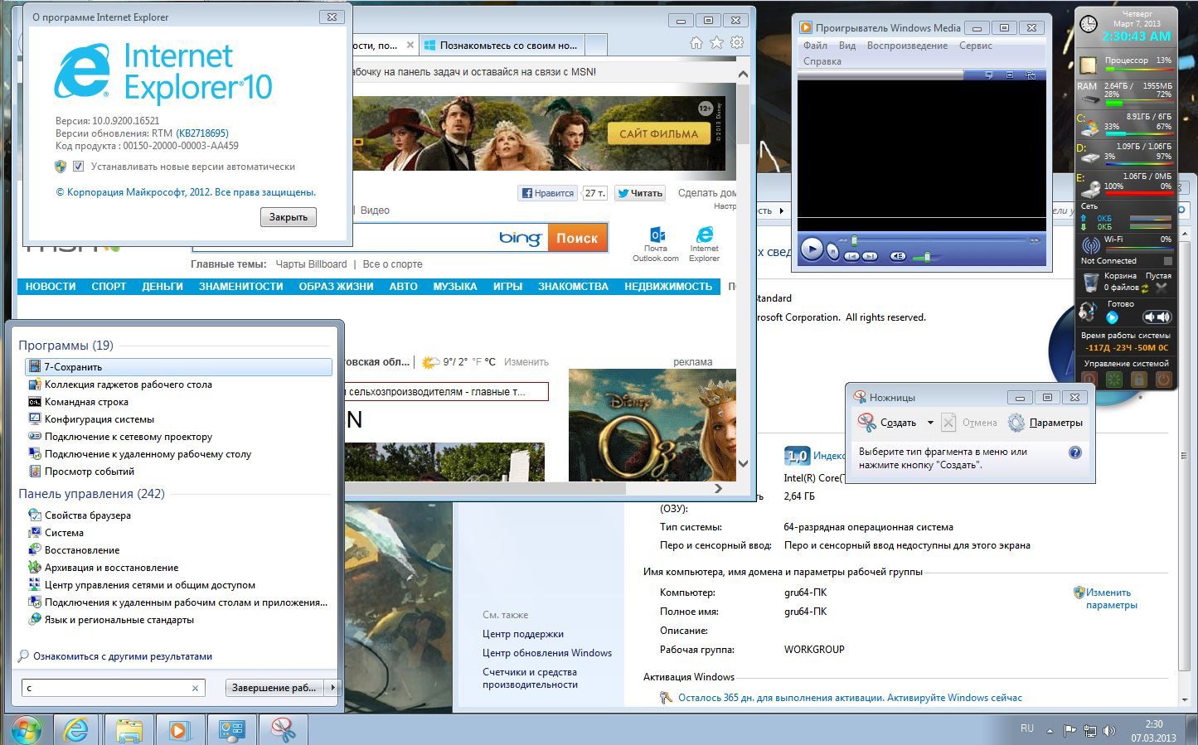Screen dimensions: 1198x745
Task: Stop playback in Windows Media Player
Action: click(833, 252)
